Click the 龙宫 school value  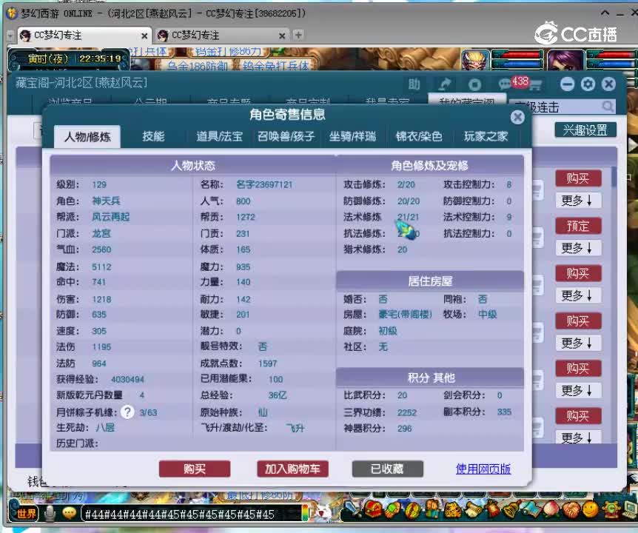coord(101,233)
